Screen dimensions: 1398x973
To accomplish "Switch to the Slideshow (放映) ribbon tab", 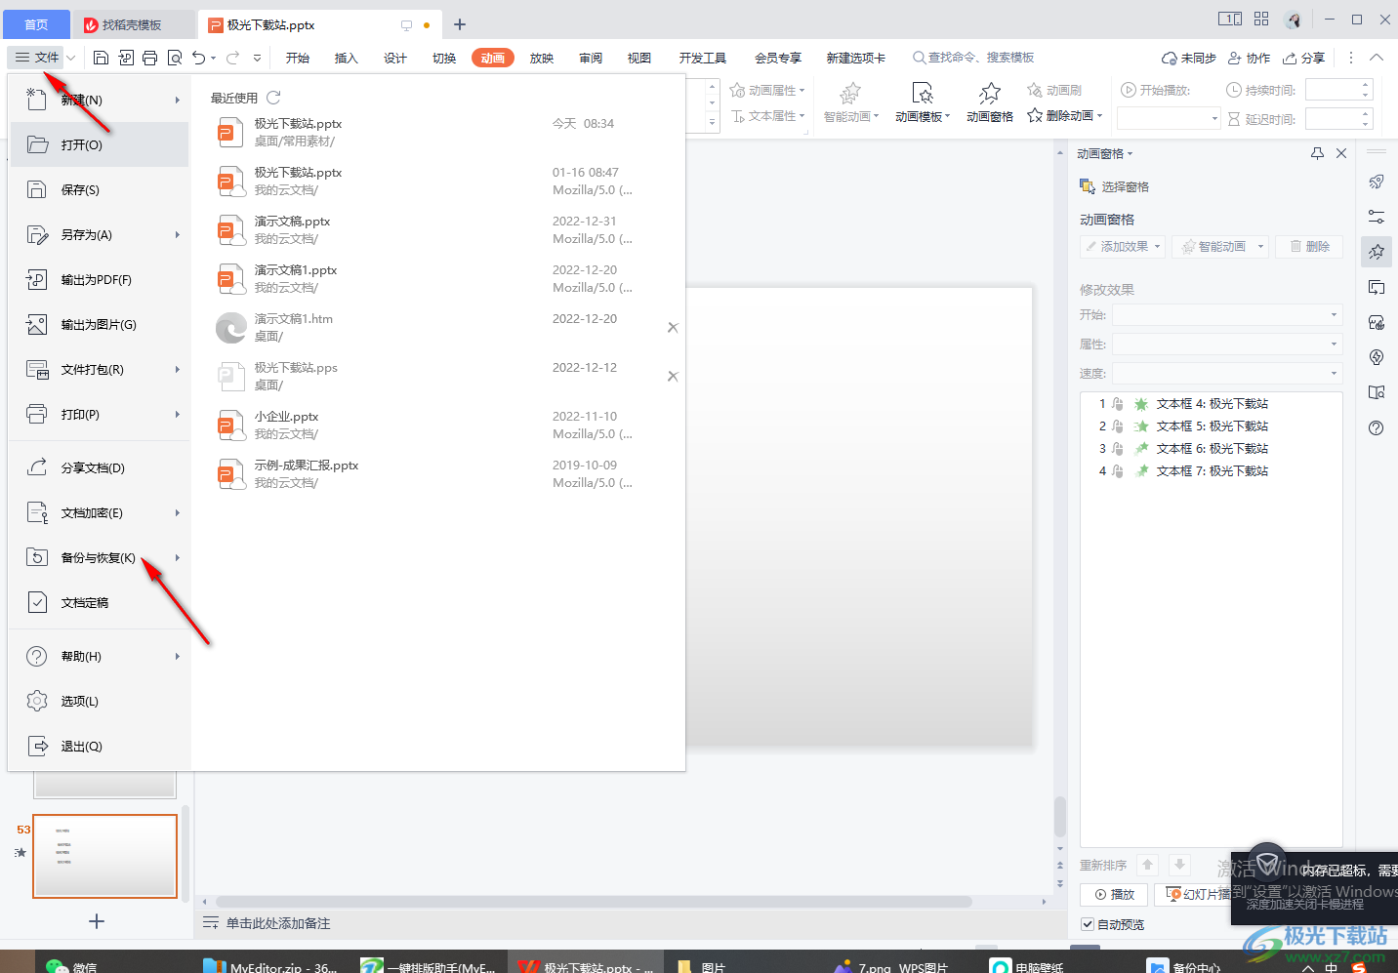I will [542, 58].
